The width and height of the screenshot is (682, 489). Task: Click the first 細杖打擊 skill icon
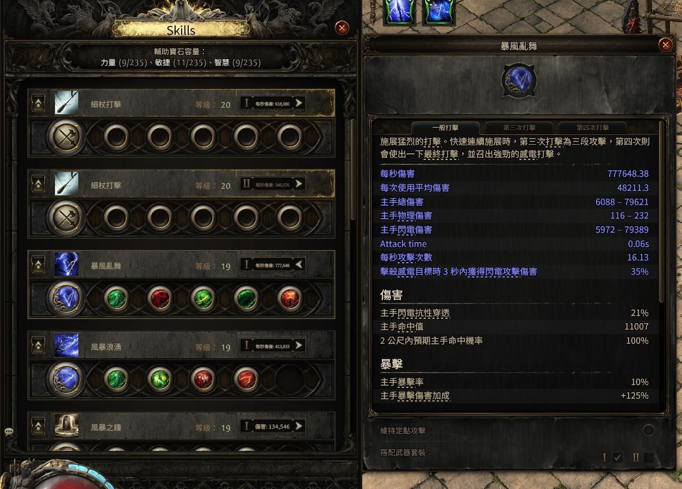(66, 103)
